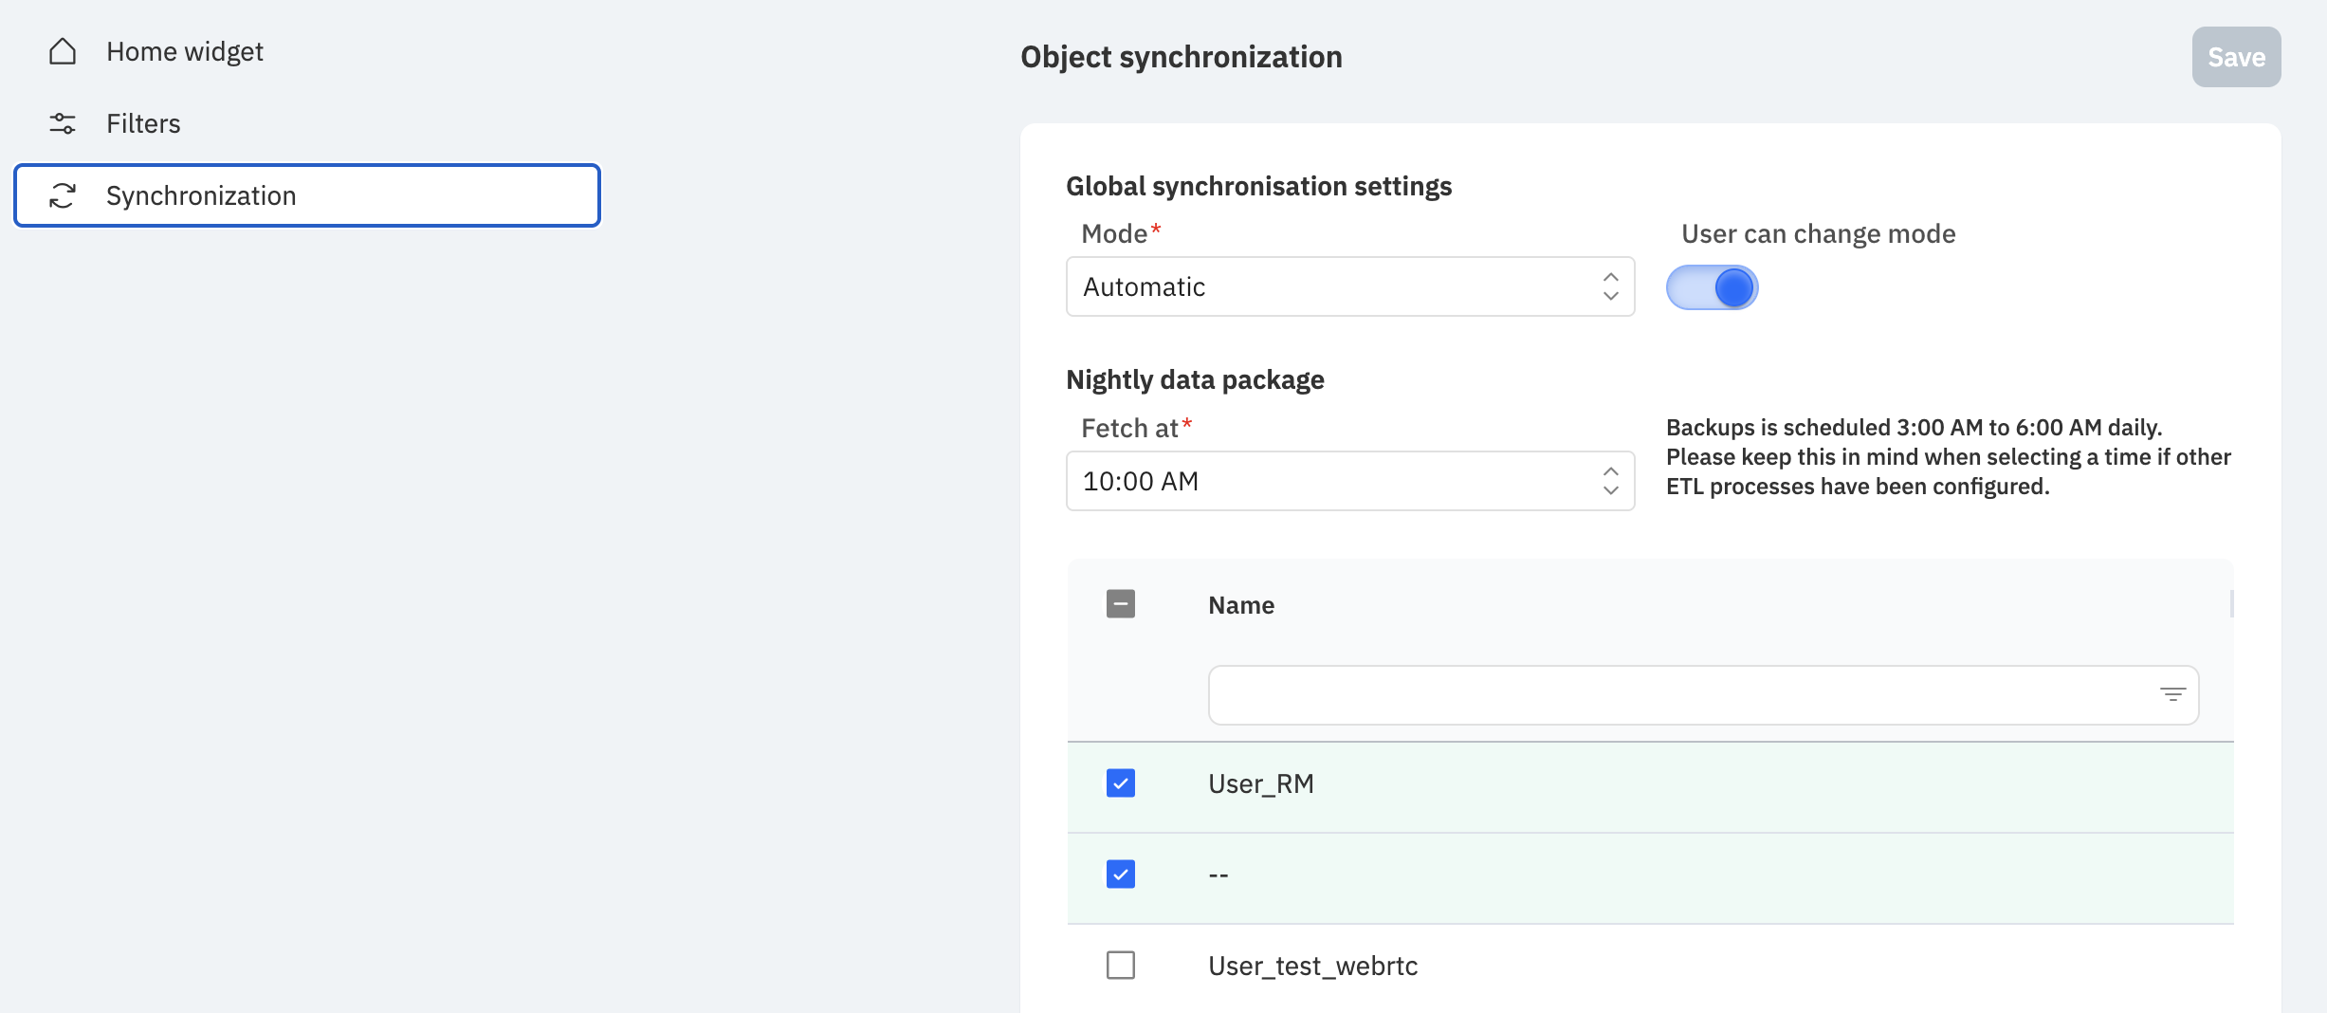This screenshot has height=1013, width=2327.
Task: Open the Mode Automatic dropdown
Action: [x=1350, y=286]
